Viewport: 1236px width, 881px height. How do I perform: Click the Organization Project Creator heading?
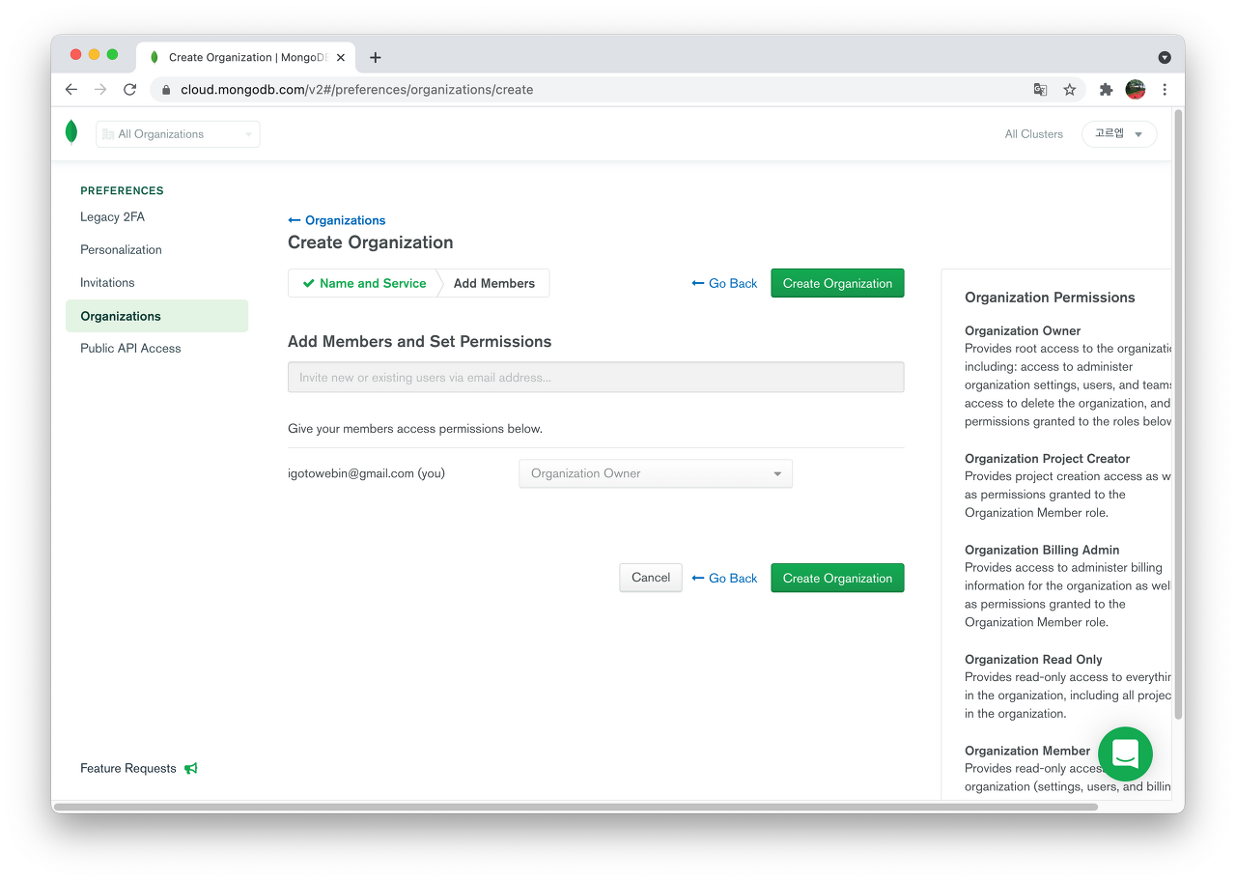pyautogui.click(x=1047, y=459)
